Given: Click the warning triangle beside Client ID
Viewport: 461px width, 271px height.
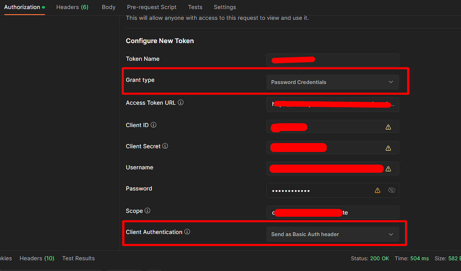Looking at the screenshot, I should coord(388,127).
